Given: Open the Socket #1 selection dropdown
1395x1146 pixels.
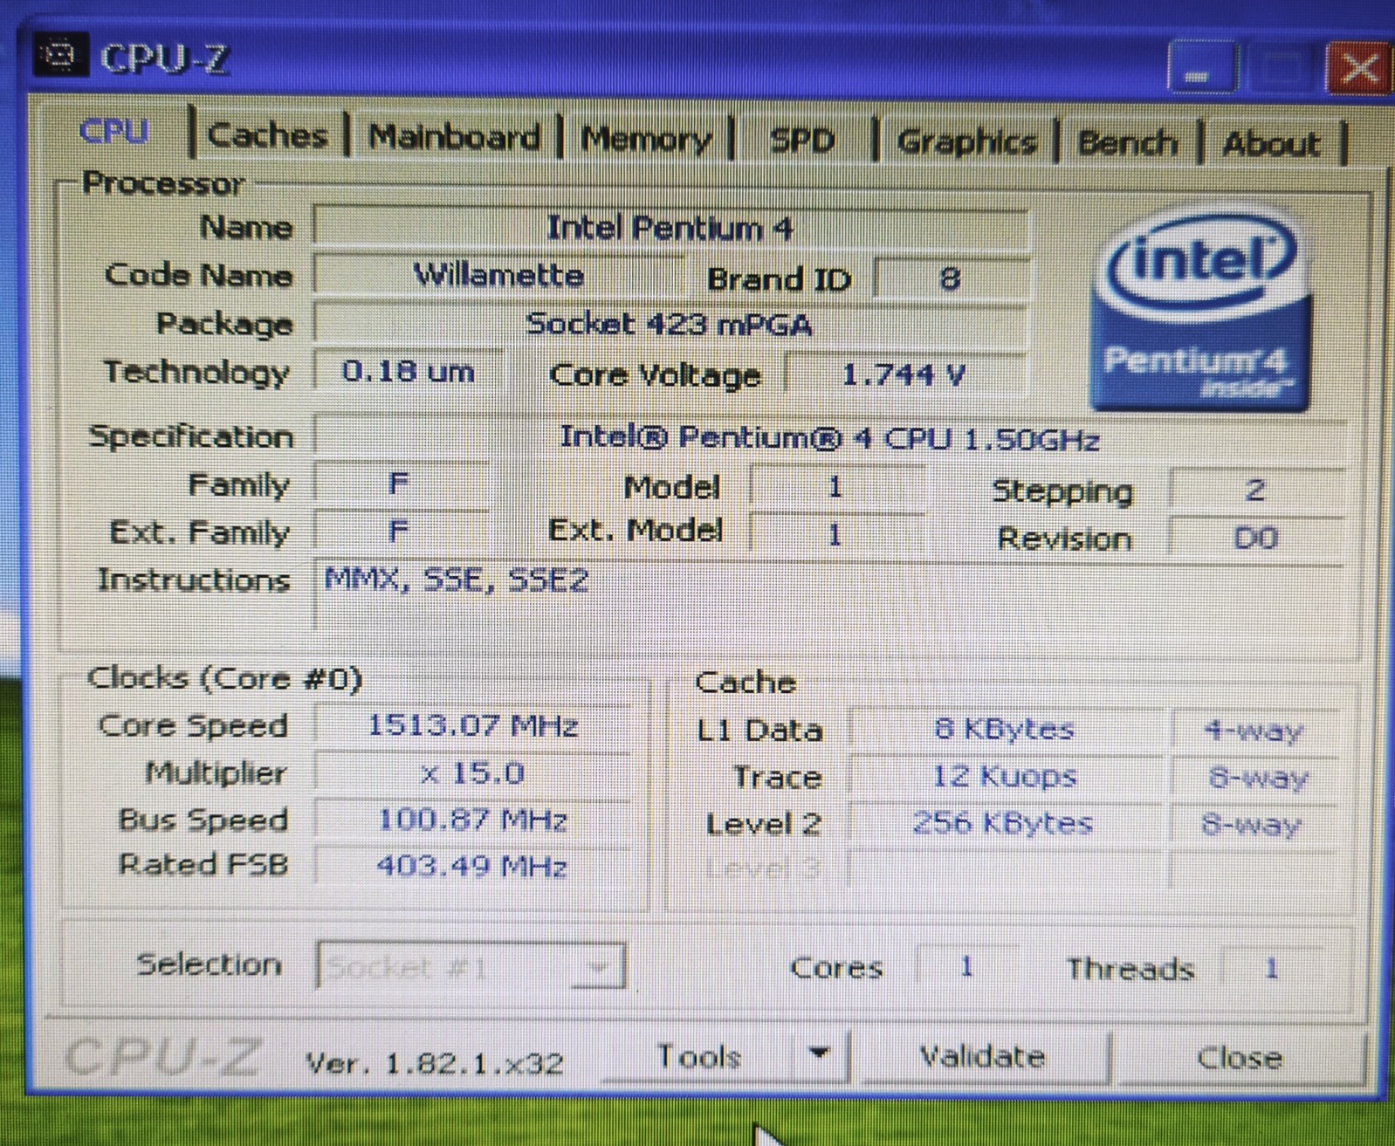Looking at the screenshot, I should click(x=471, y=966).
